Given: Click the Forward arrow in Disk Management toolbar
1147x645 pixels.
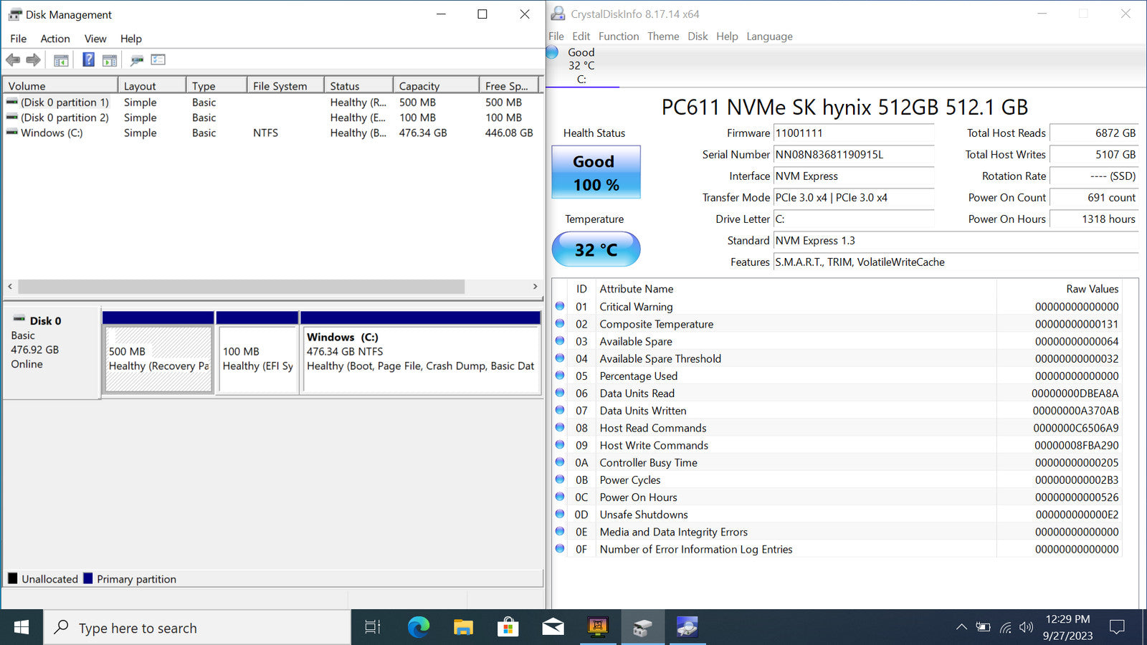Looking at the screenshot, I should click(x=33, y=60).
